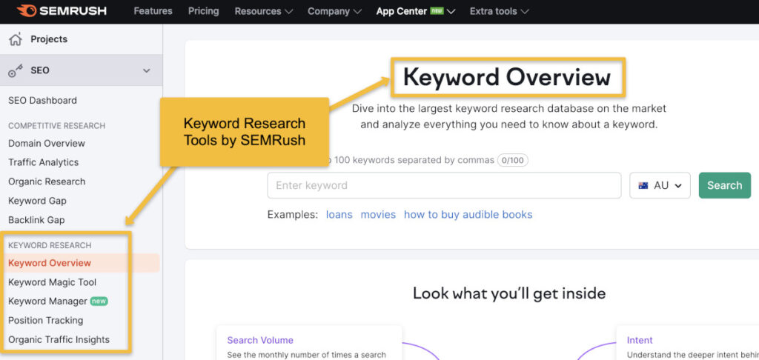
Task: Open Organic Research
Action: 47,181
